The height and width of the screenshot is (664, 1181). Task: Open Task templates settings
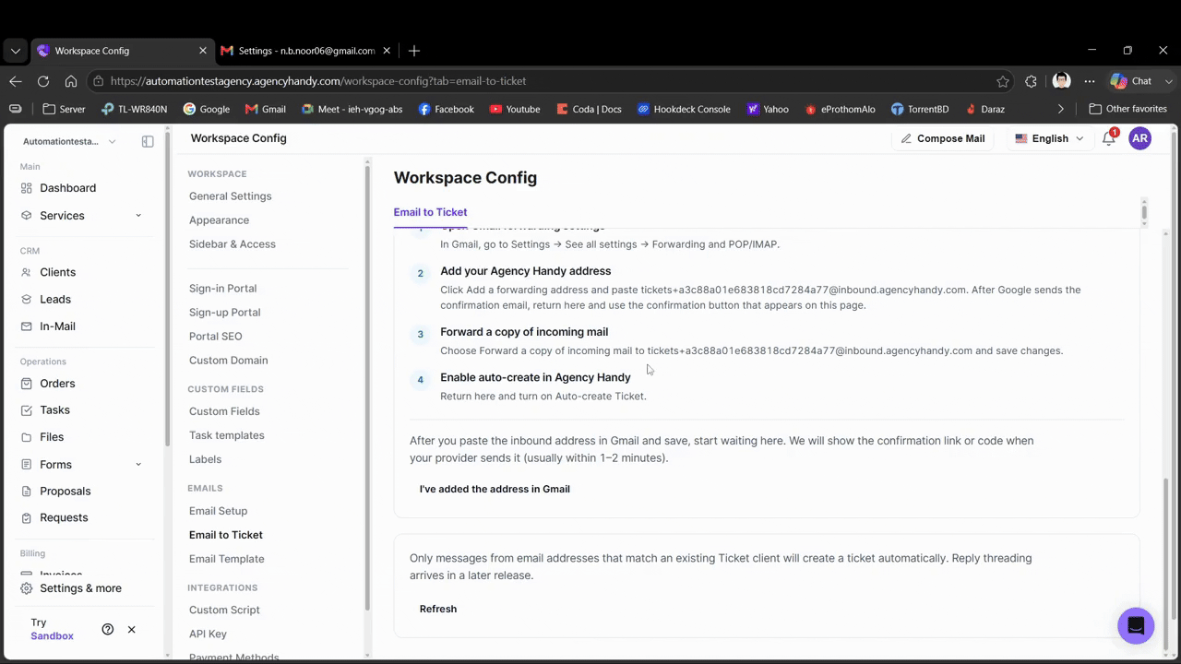tap(227, 435)
